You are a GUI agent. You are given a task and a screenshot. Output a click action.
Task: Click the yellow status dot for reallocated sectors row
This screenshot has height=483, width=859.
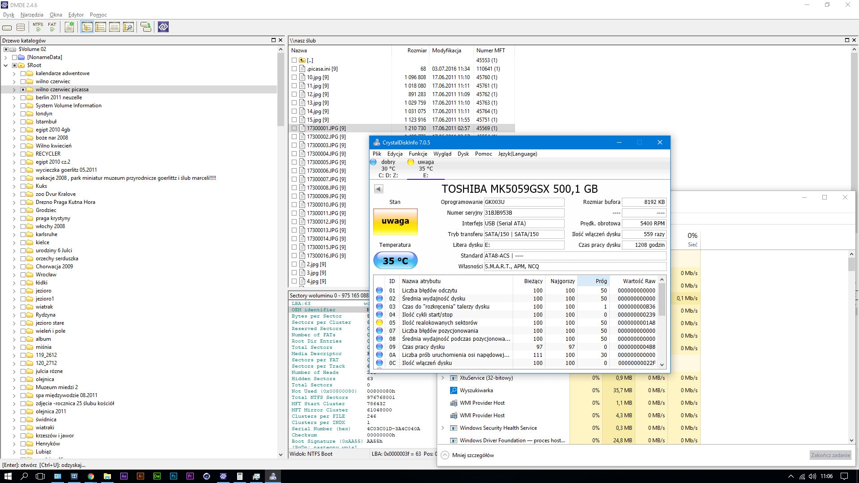click(379, 323)
